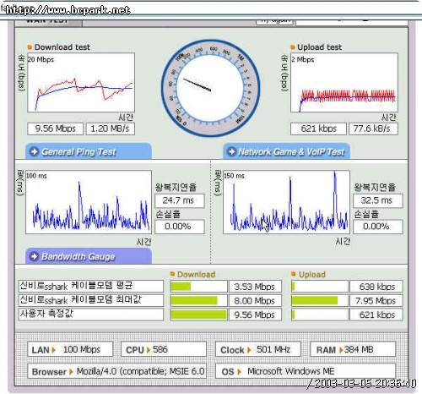The width and height of the screenshot is (422, 394).
Task: Open the Network Game & VoIP Test header
Action: pos(286,151)
